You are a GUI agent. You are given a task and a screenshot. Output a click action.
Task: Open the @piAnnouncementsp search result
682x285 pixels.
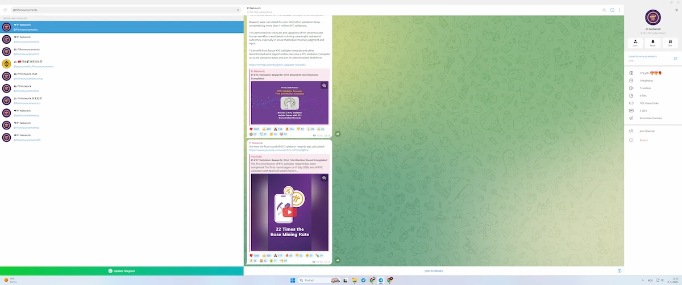(122, 113)
